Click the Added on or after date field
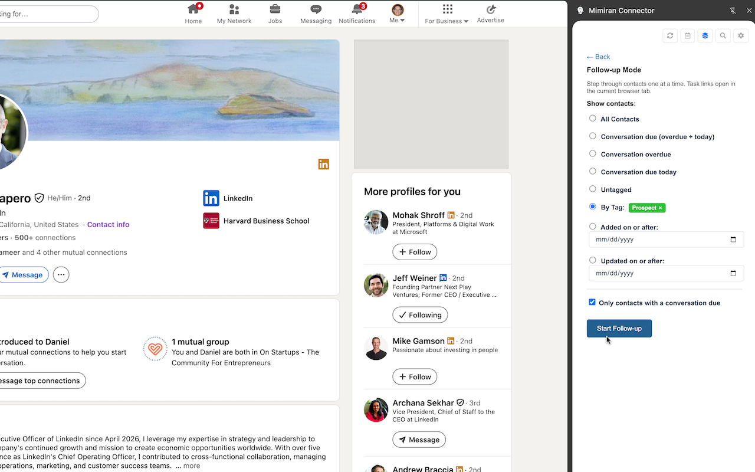 point(666,240)
